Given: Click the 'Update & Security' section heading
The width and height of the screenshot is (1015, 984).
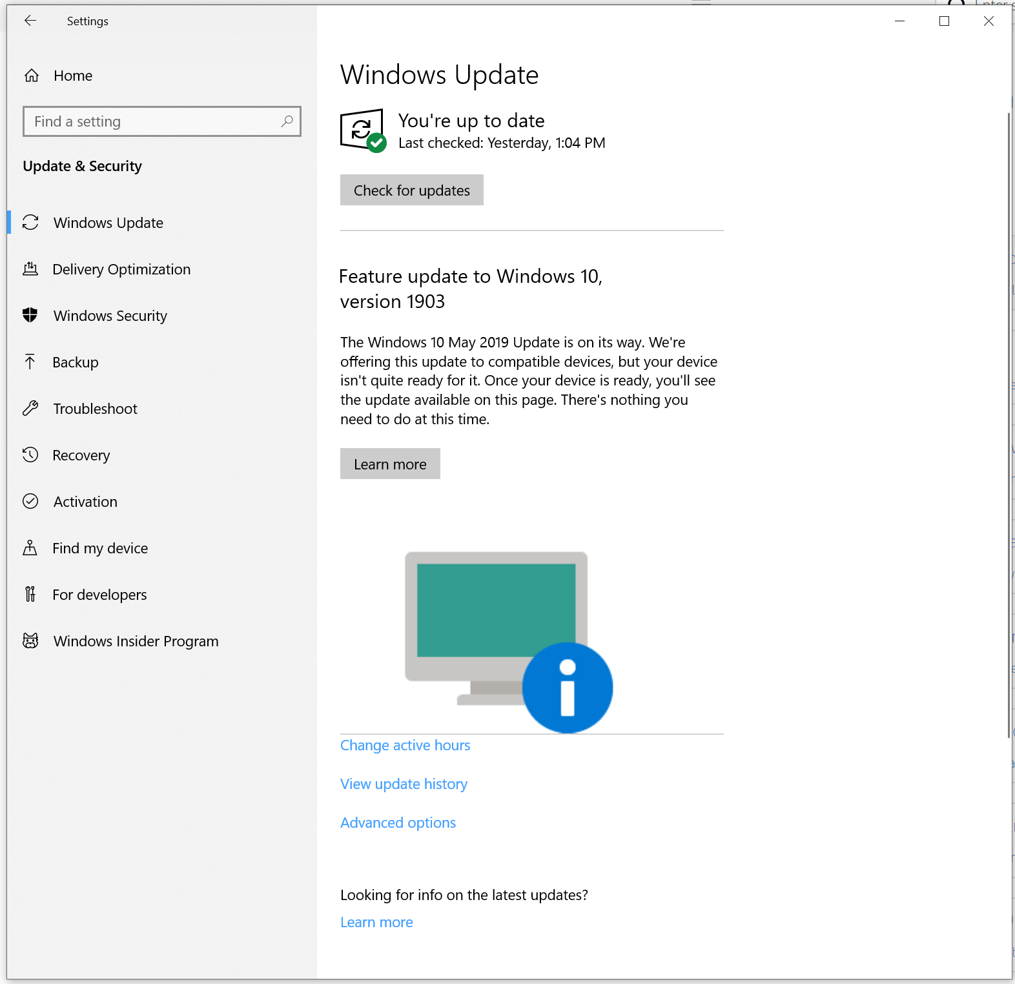Looking at the screenshot, I should click(x=83, y=166).
